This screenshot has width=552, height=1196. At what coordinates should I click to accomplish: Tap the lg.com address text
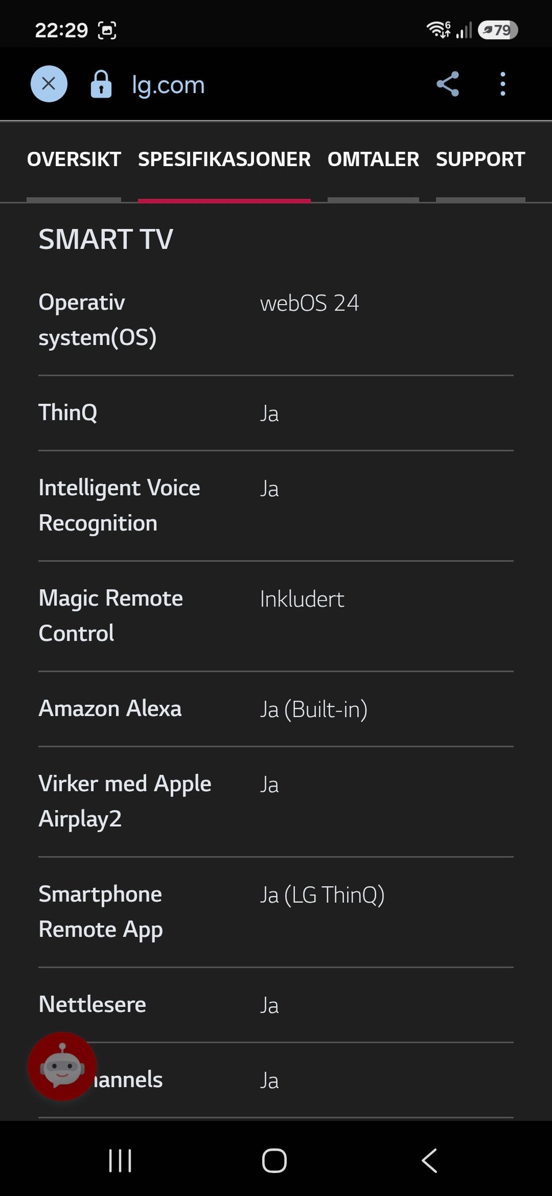point(168,85)
